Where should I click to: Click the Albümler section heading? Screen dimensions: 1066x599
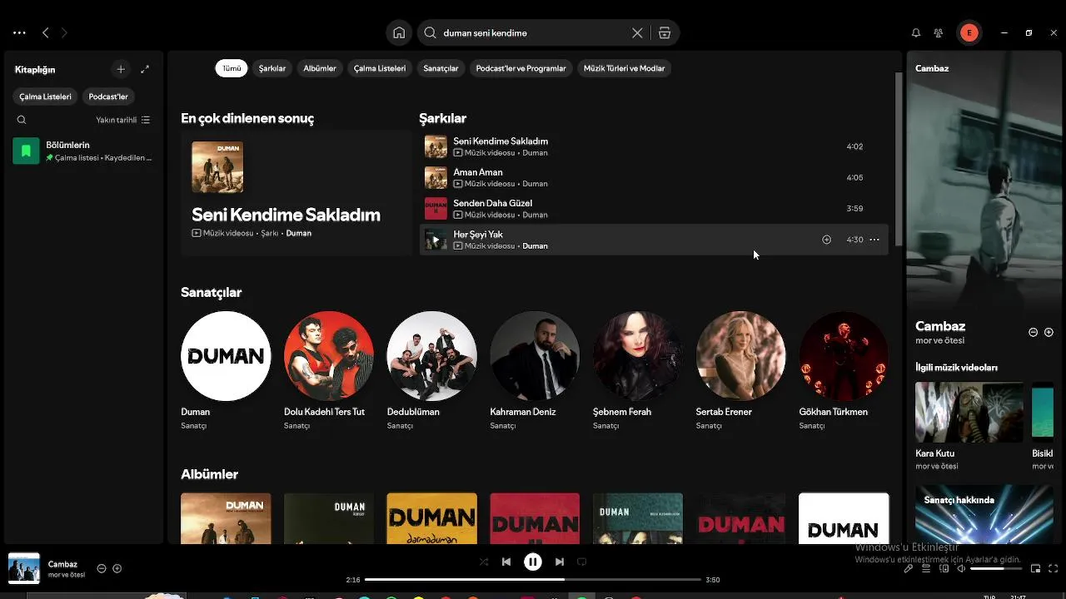(x=209, y=474)
